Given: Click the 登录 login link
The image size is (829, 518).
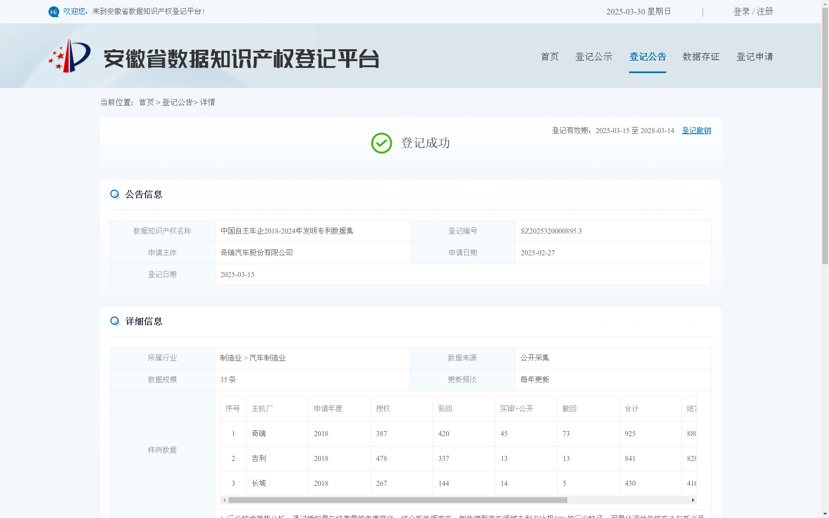Looking at the screenshot, I should point(740,11).
